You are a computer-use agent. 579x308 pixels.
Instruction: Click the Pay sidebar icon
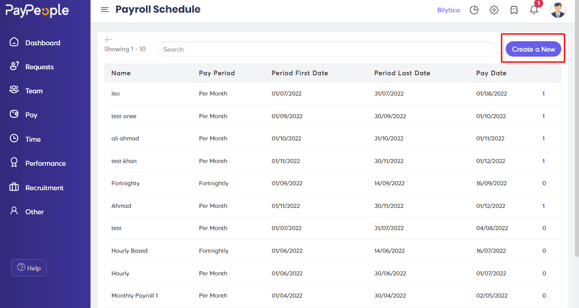[x=13, y=115]
